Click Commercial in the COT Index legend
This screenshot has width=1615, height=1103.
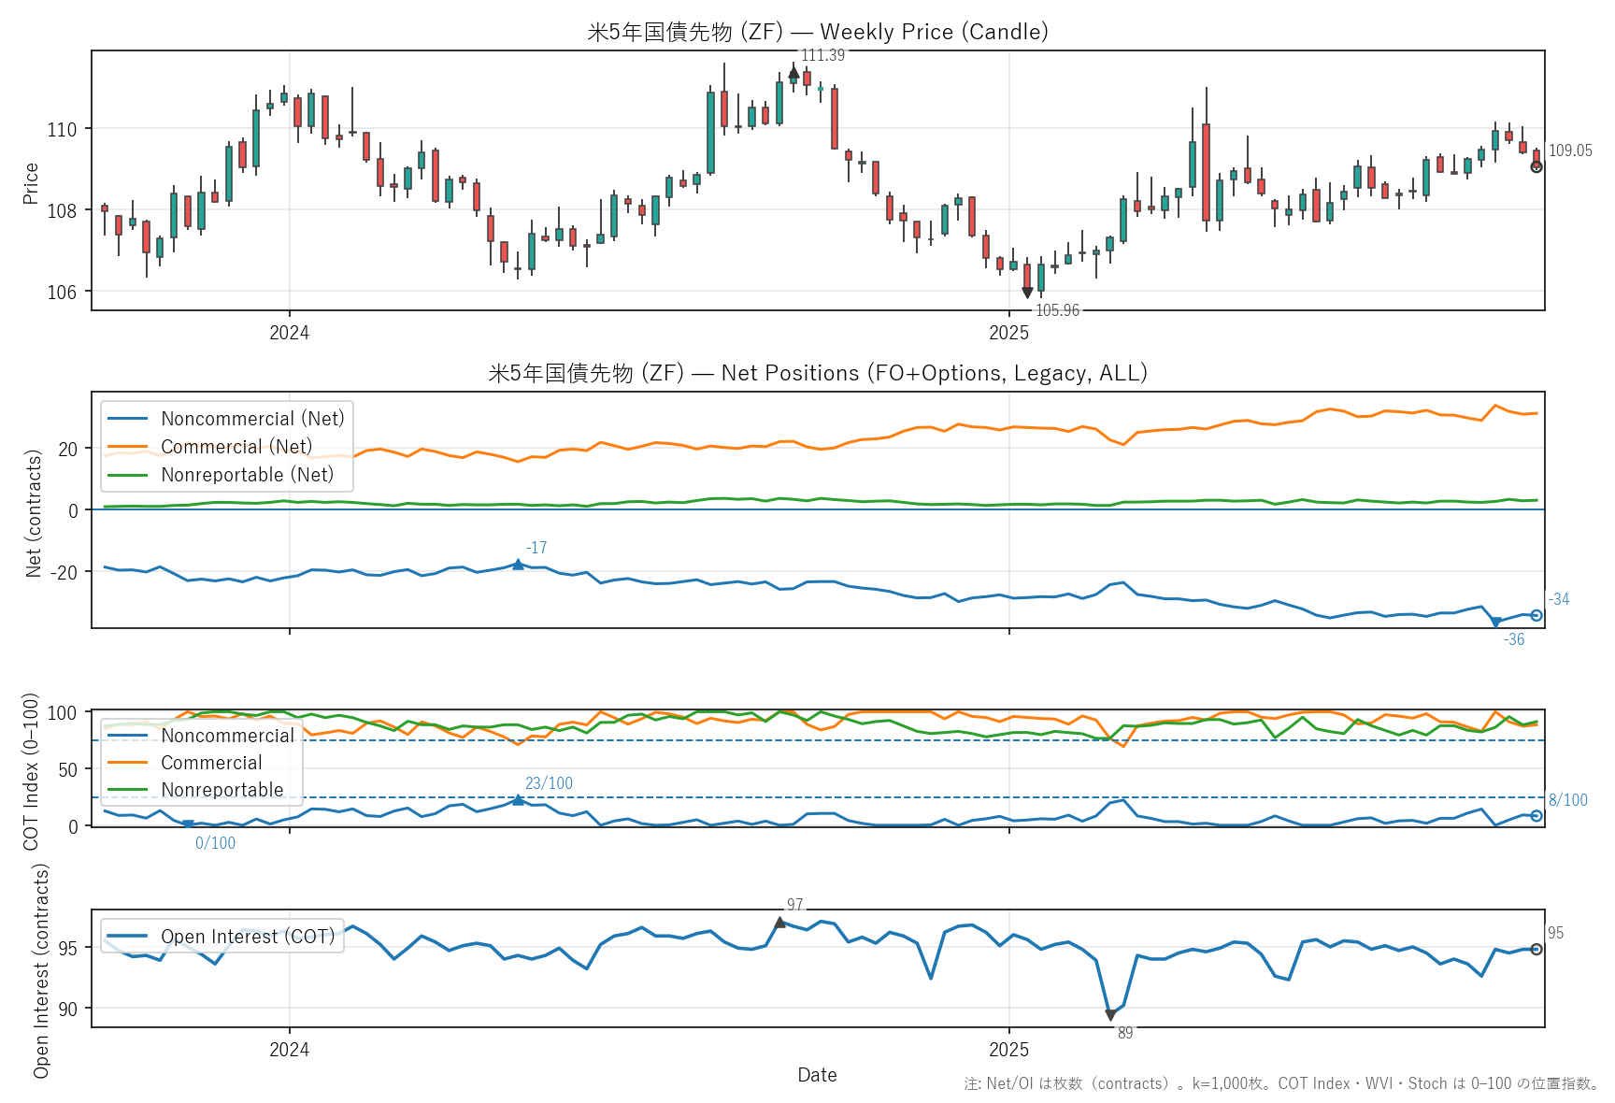tap(211, 763)
